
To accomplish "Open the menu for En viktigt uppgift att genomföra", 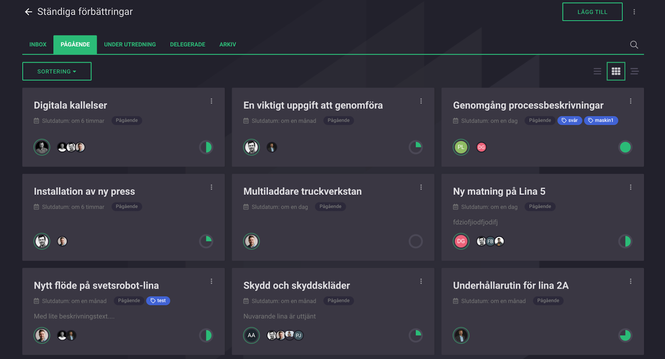I will (x=421, y=101).
